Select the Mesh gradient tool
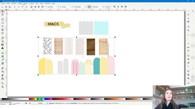The height and width of the screenshot is (109, 195). [x=2, y=56]
